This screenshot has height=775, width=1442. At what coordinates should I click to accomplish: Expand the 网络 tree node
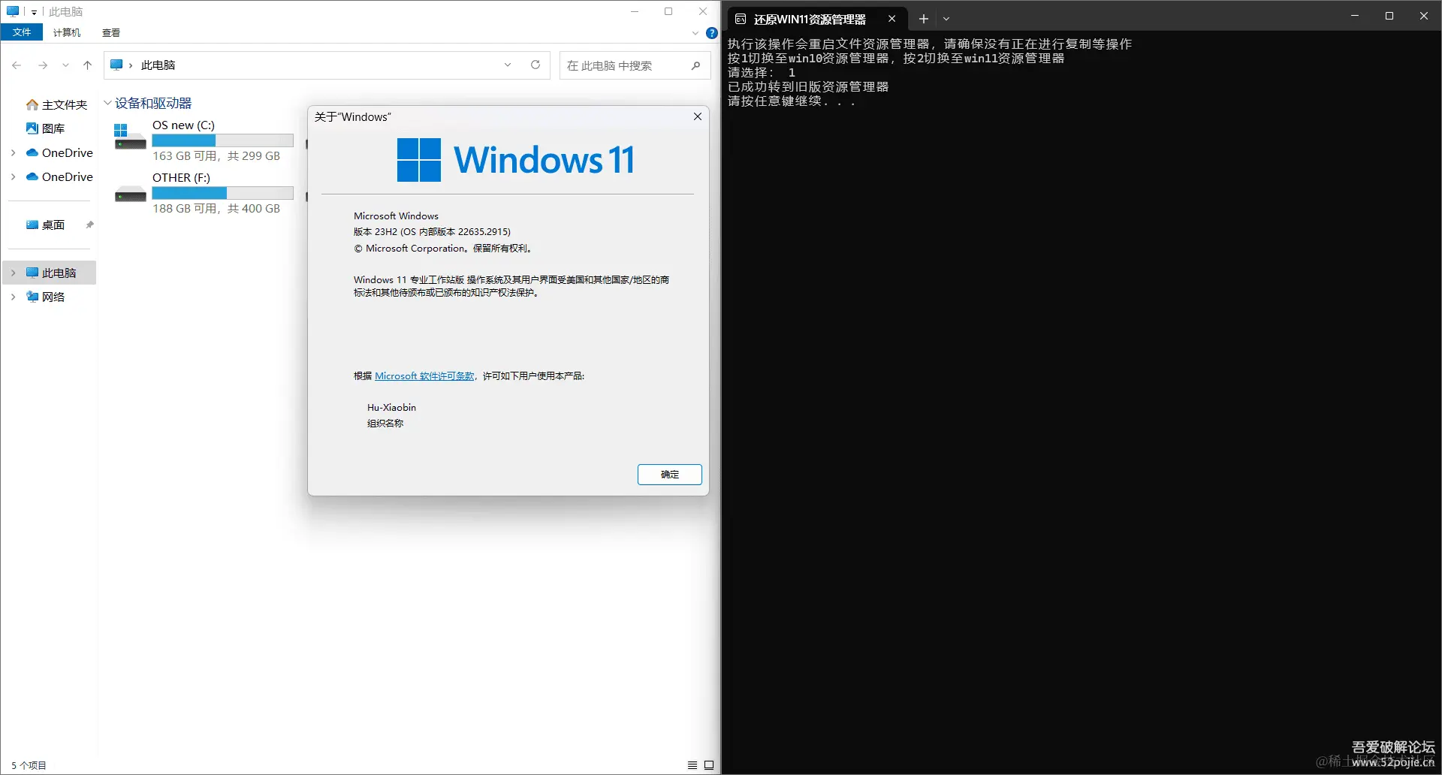13,297
